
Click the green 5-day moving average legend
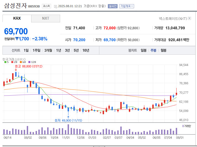click(7, 62)
